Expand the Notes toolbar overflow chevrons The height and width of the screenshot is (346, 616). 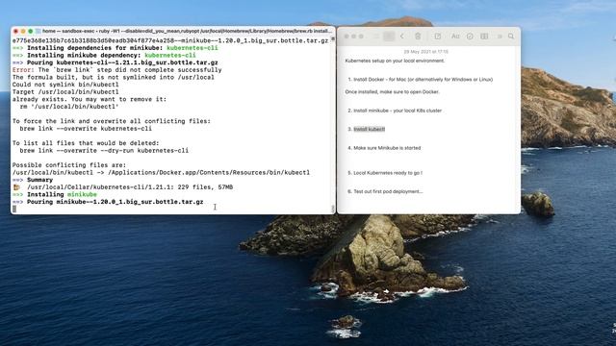click(500, 37)
